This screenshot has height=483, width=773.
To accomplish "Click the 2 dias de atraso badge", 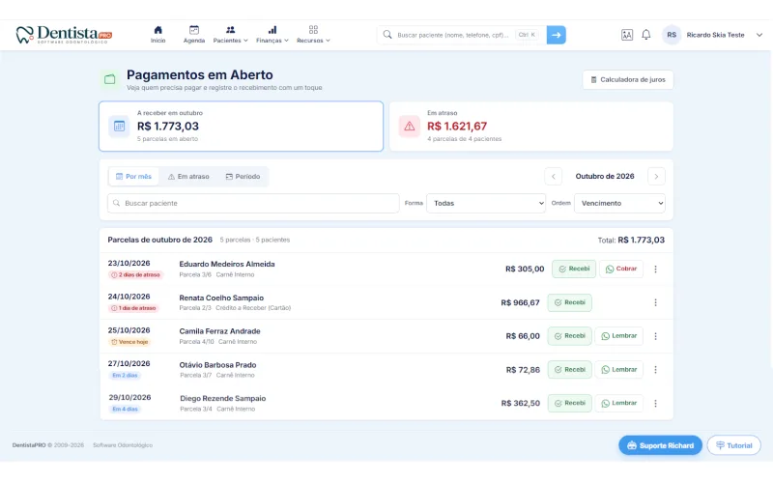I will pos(135,275).
